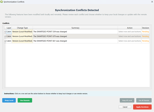154x112 pixels.
Task: Sort by the Change Type column header
Action: coord(22,28)
